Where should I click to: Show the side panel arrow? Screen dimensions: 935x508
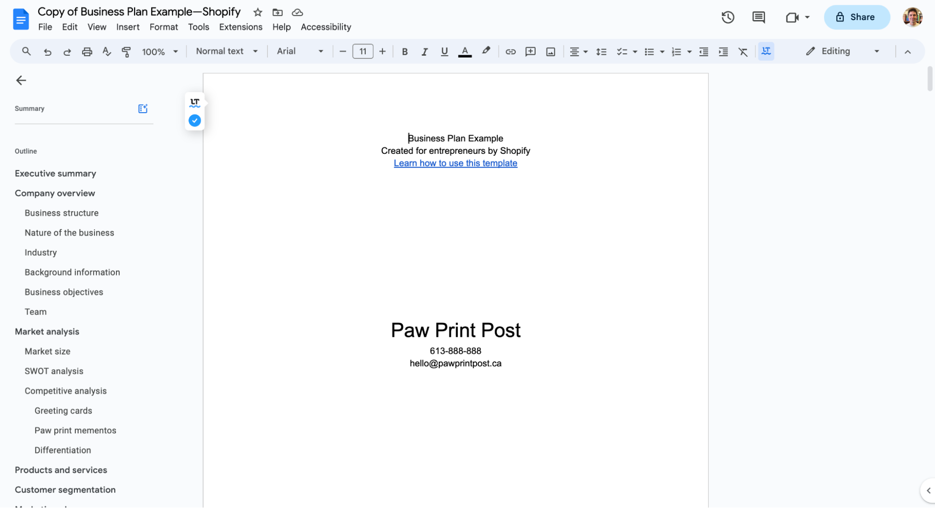coord(928,490)
